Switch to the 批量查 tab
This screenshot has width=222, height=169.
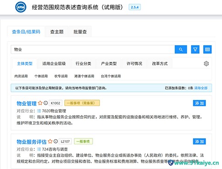80,32
